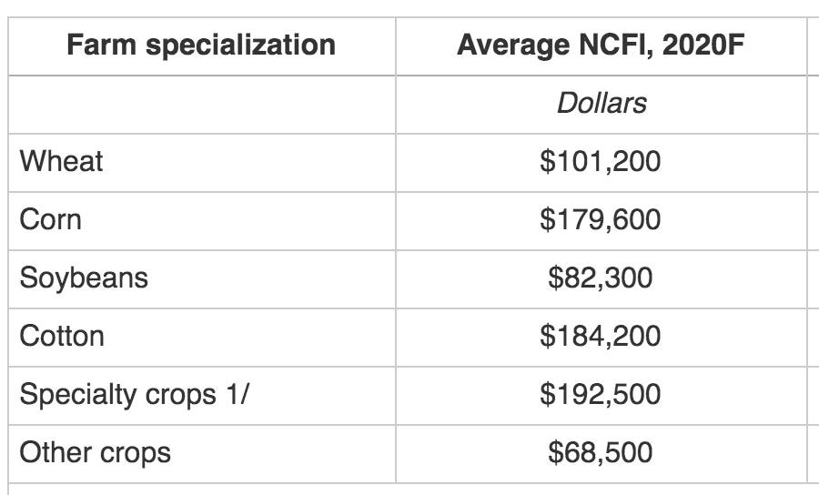This screenshot has height=495, width=819.
Task: Select the Other crops row label
Action: [x=95, y=452]
